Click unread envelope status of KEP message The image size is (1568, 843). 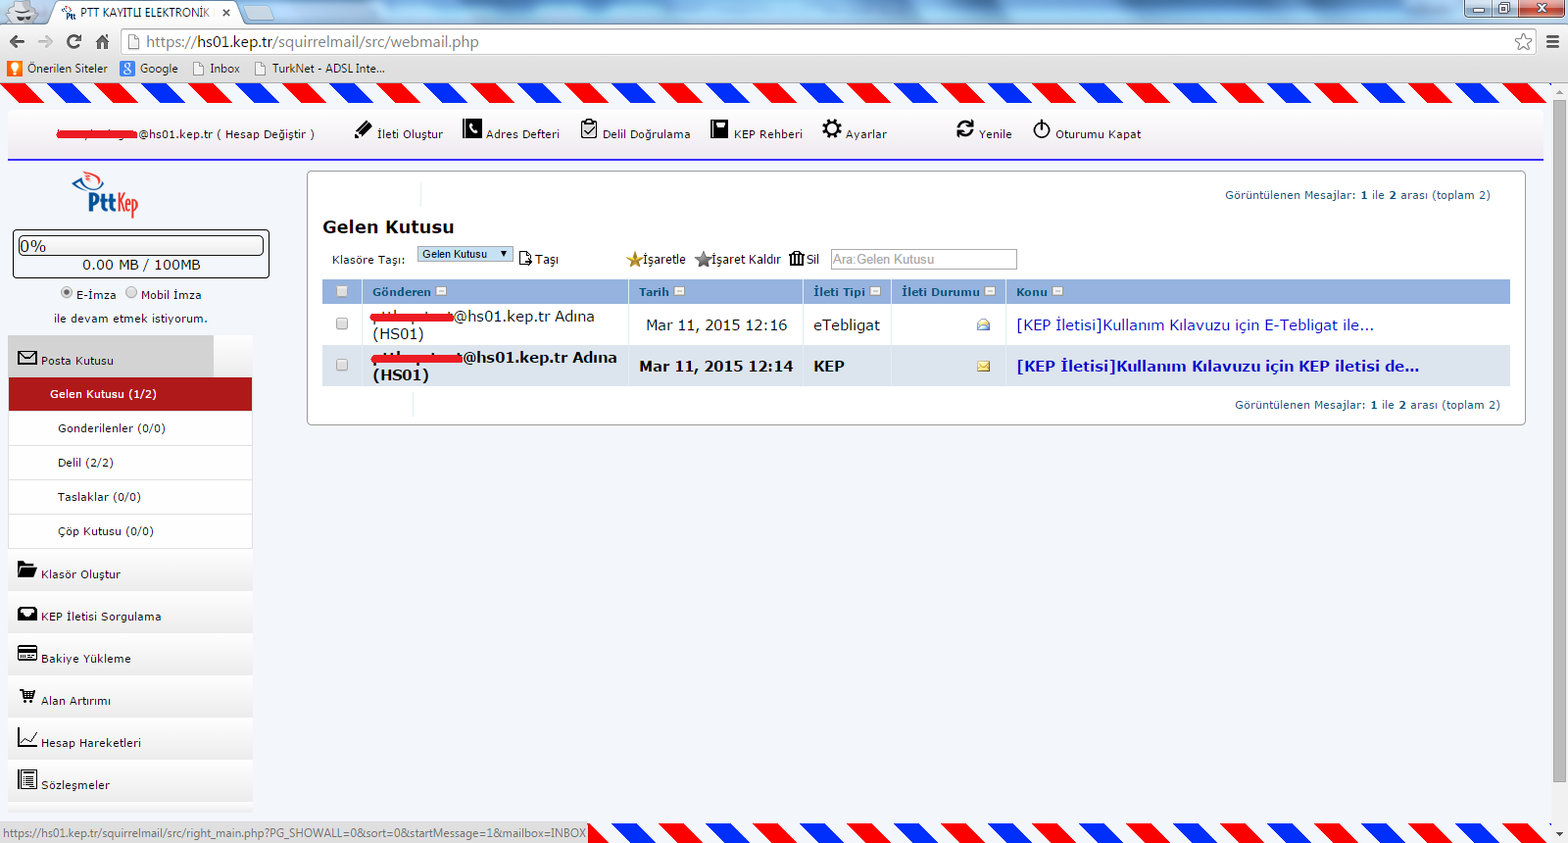(x=983, y=367)
